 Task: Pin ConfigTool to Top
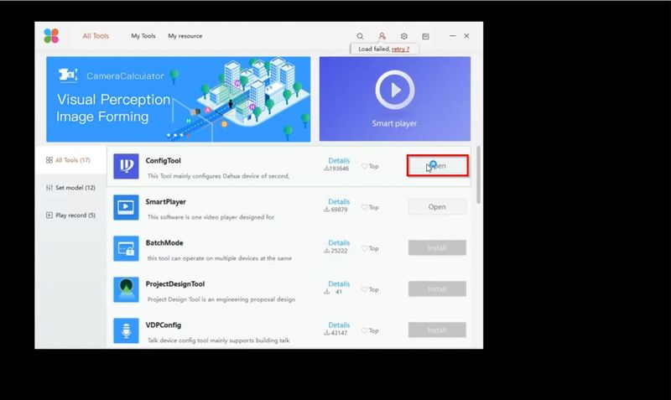[x=370, y=166]
